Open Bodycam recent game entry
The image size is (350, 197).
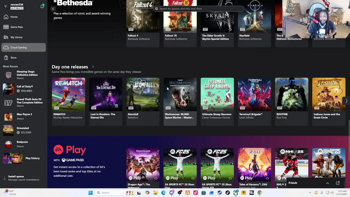point(24,144)
